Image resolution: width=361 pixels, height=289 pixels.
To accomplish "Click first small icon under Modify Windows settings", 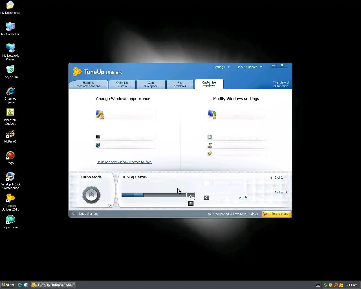I will [210, 137].
